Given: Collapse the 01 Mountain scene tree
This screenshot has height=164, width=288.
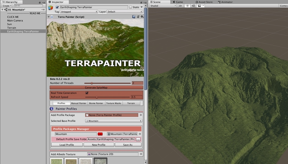Looking at the screenshot, I should pos(2,10).
